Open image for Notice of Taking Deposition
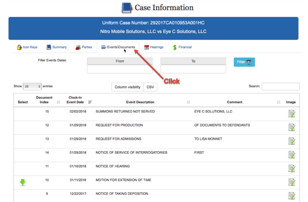This screenshot has width=308, height=202. pos(291,196)
